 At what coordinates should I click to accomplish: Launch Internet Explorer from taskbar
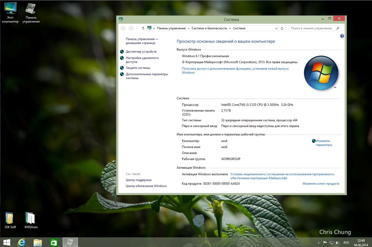coord(21,242)
